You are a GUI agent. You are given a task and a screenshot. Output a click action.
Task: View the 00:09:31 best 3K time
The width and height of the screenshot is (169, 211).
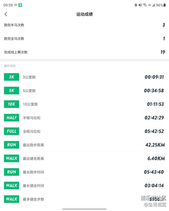154,77
